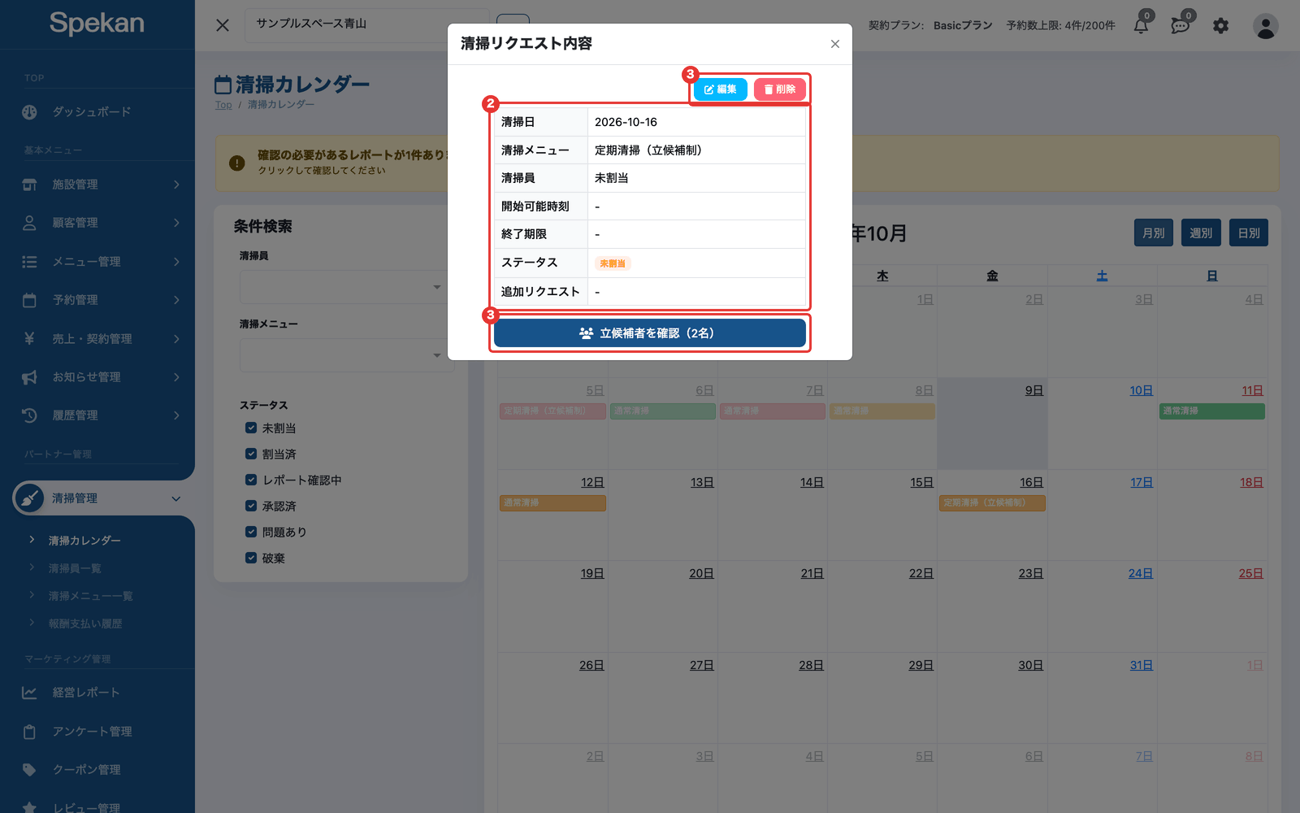1300x813 pixels.
Task: Expand the 施設管理 chevron
Action: 176,185
